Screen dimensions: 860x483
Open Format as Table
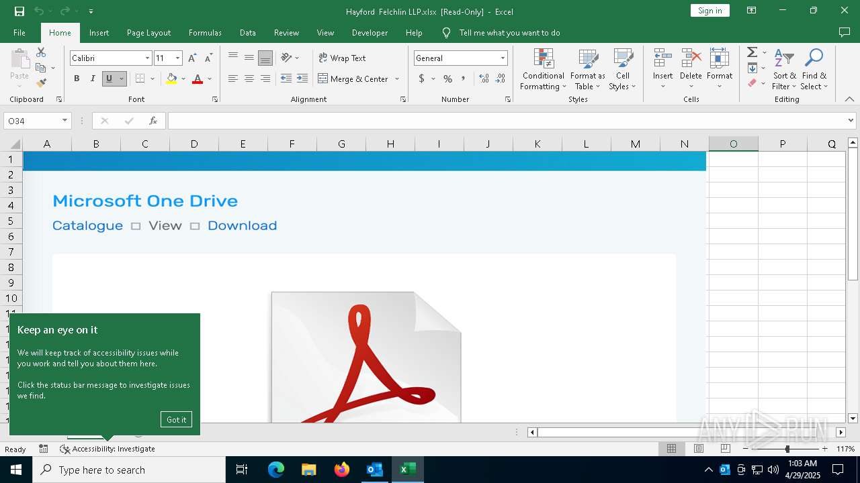pyautogui.click(x=589, y=70)
